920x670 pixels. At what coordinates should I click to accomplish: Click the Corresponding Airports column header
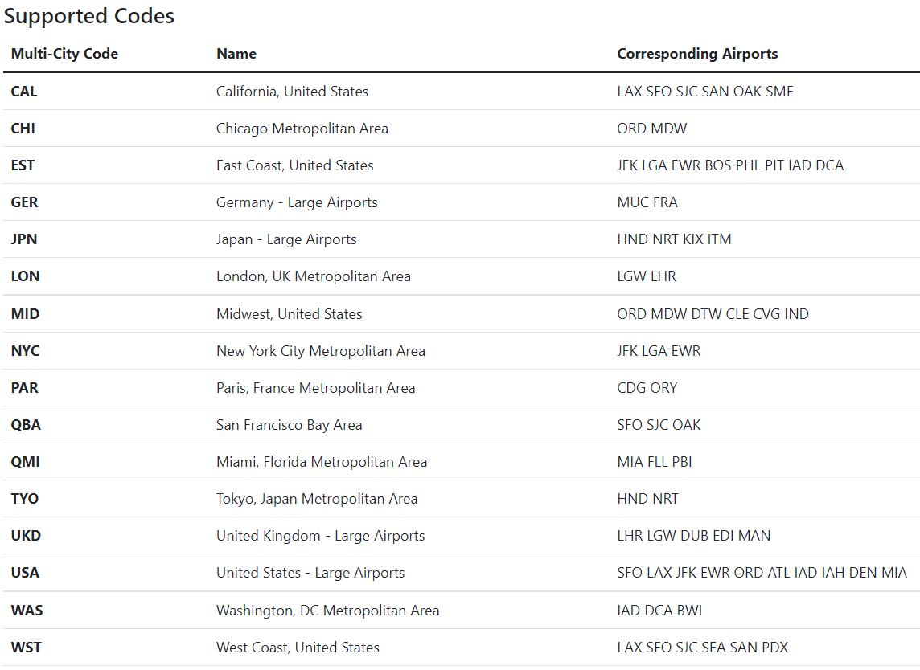[x=697, y=54]
